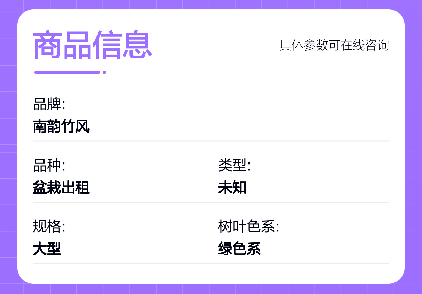Click the leaf color value 绿色系
Screen dimensions: 422x294
tap(239, 249)
